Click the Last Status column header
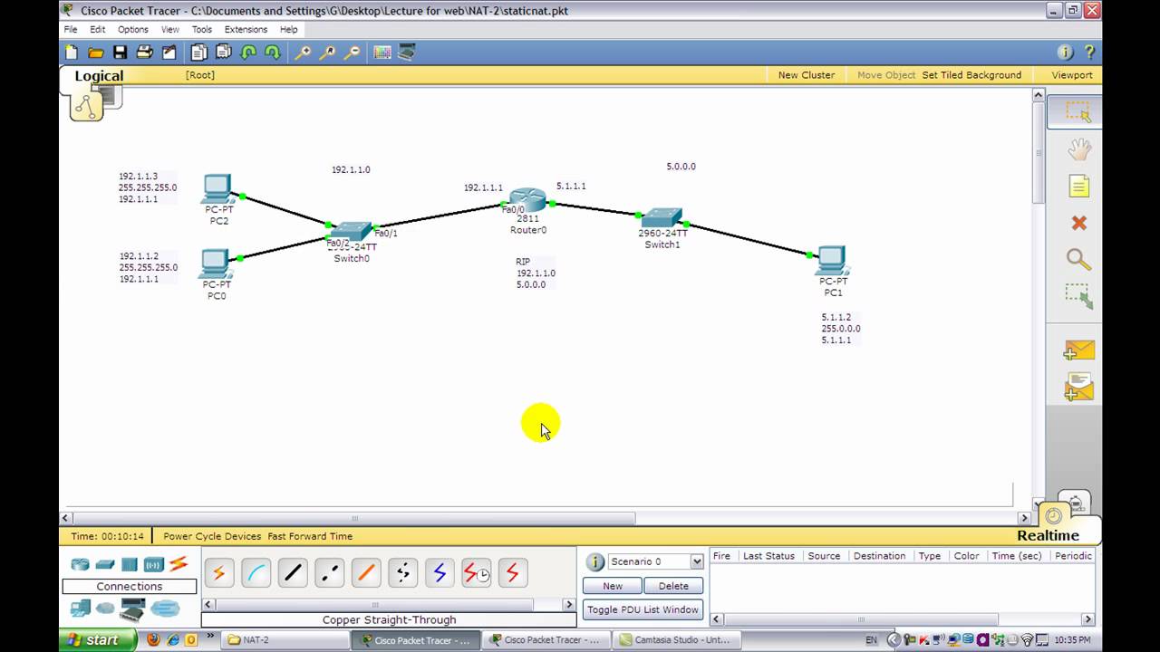 click(x=768, y=556)
